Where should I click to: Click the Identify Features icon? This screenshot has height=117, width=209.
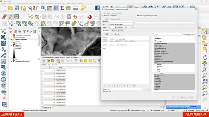pyautogui.click(x=43, y=8)
